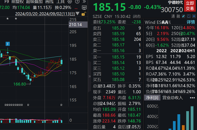Click the 涨停 223.14 value
The image size is (197, 130).
pyautogui.click(x=109, y=121)
